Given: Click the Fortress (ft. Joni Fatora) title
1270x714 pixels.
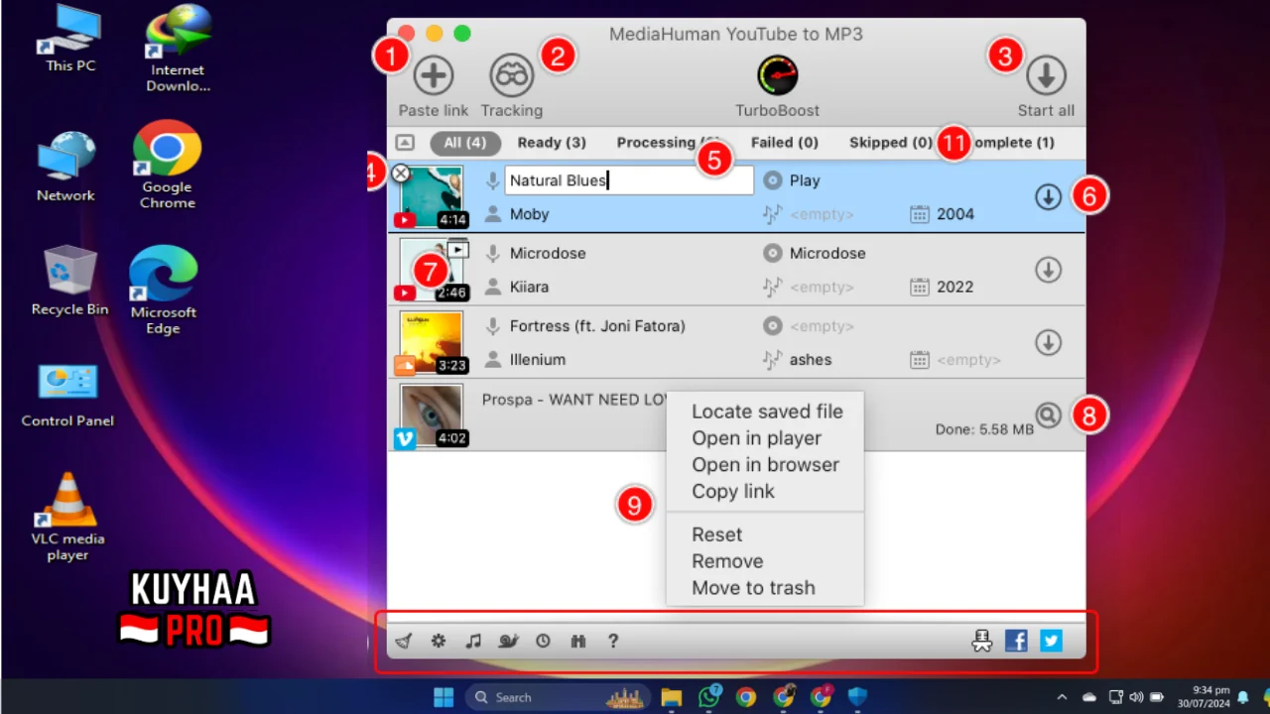Looking at the screenshot, I should click(597, 326).
